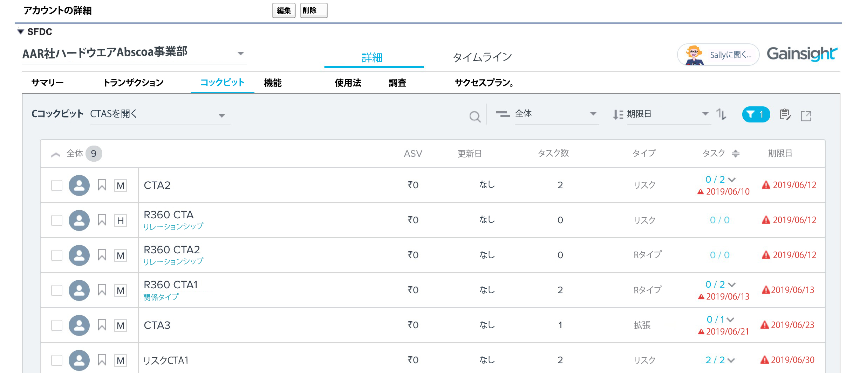Click the H priority badge on R360 CTA
The width and height of the screenshot is (846, 373).
[121, 220]
